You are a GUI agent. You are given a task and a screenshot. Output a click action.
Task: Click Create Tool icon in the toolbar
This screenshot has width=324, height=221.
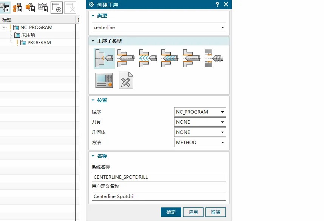click(17, 8)
